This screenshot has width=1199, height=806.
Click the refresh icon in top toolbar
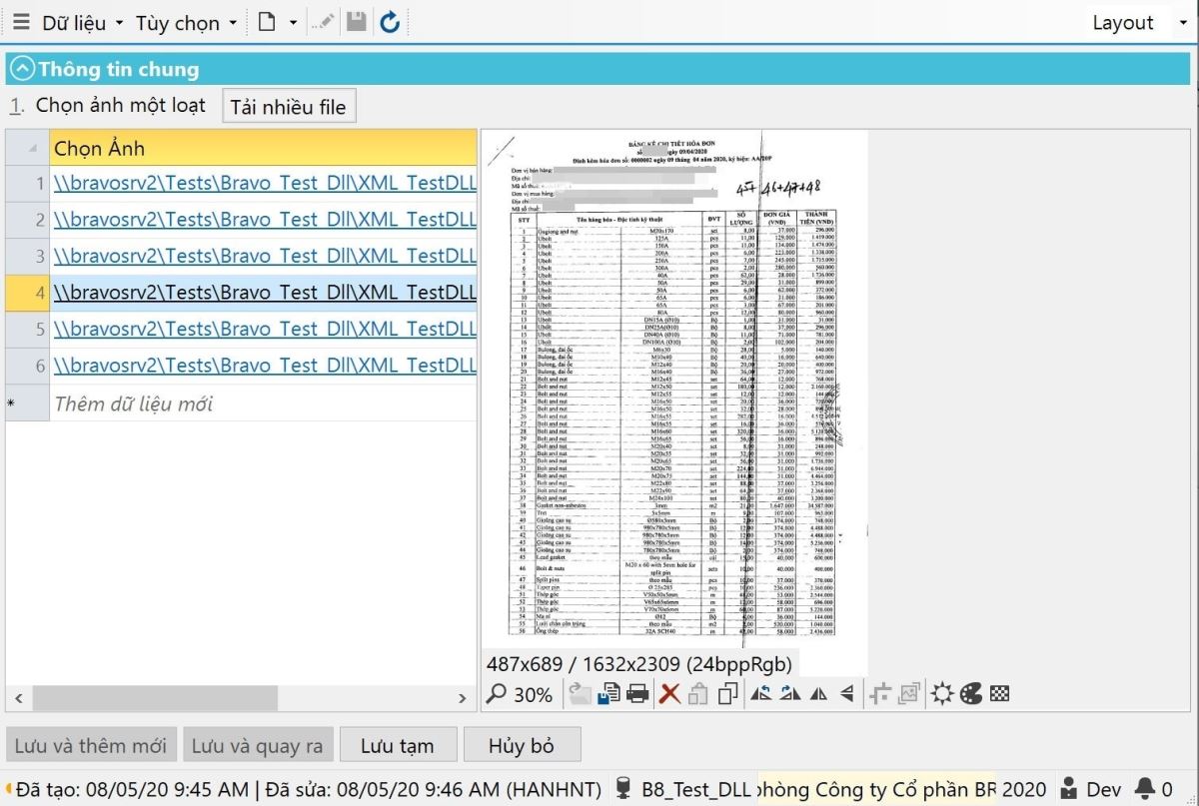coord(390,22)
